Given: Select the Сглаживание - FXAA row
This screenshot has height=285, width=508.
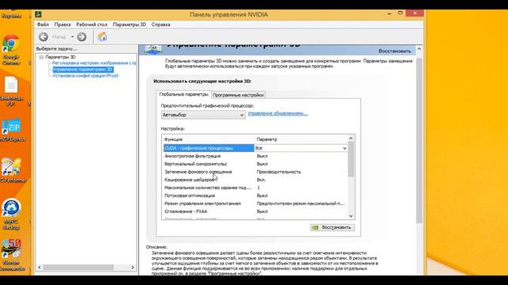Looking at the screenshot, I should click(x=256, y=211).
